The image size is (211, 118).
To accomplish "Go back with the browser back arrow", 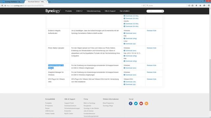I will (2, 6).
